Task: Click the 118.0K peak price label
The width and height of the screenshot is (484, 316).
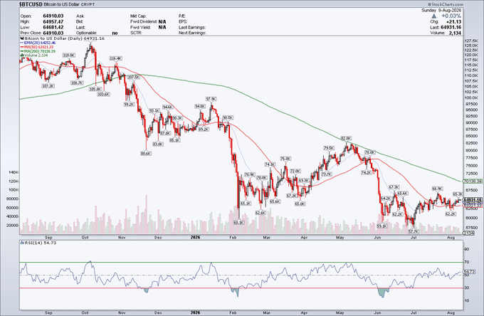Action: coord(68,56)
